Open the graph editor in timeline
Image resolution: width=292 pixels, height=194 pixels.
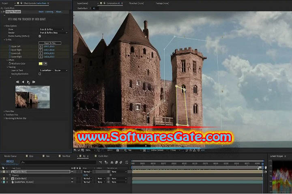pos(127,162)
